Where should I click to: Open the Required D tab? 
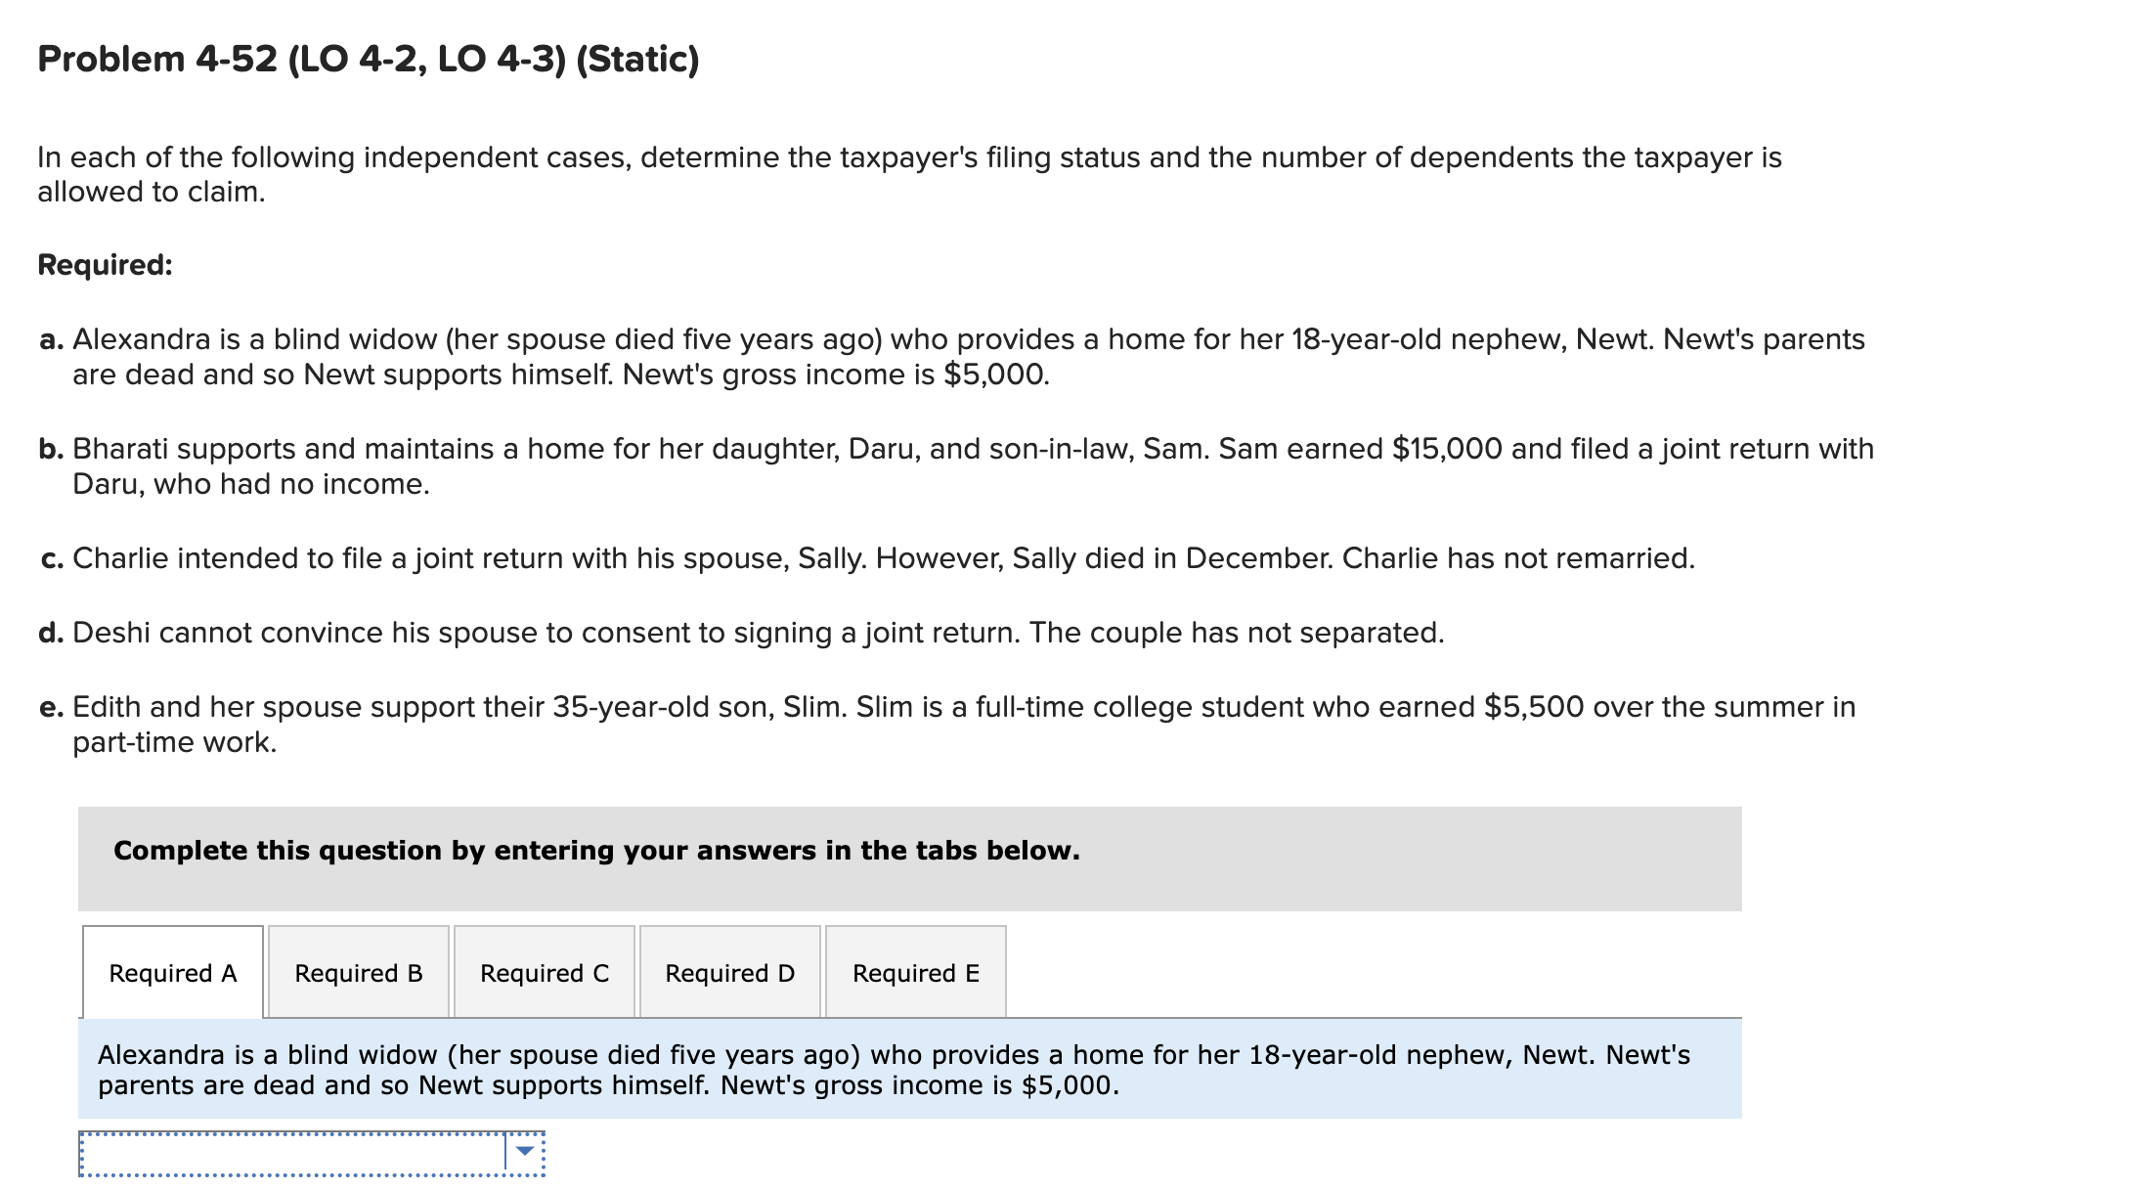728,973
